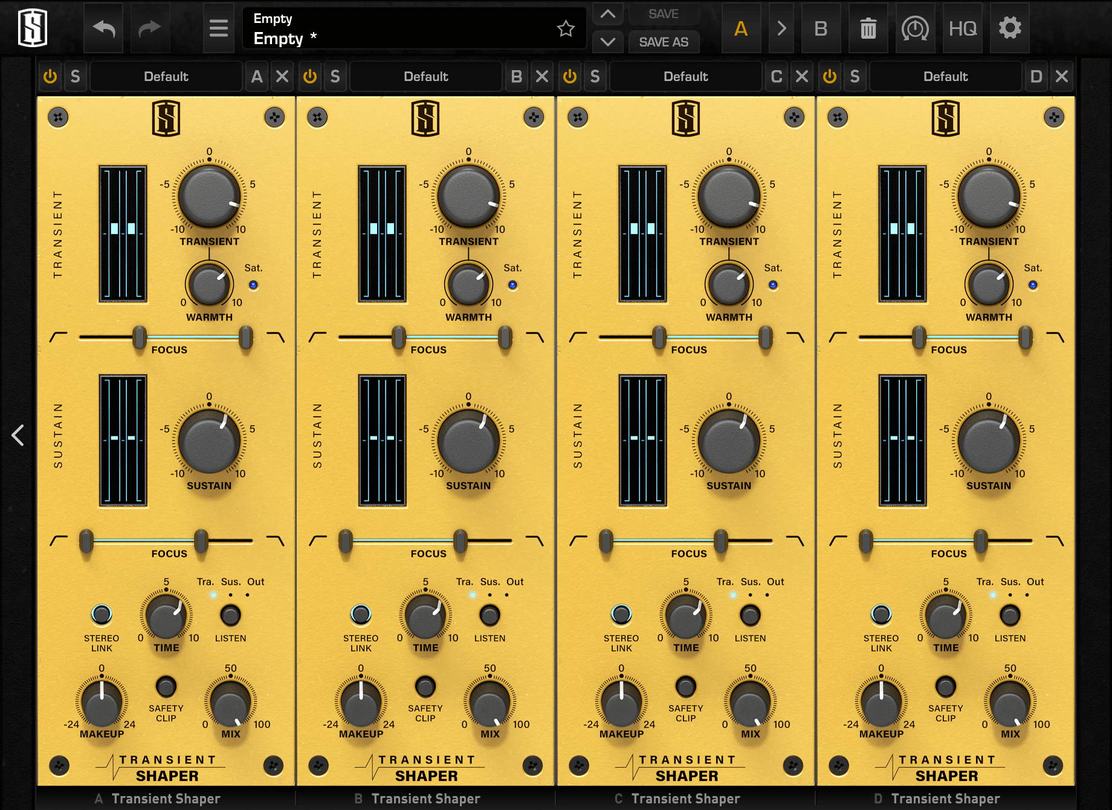Expand the left side panel arrow
This screenshot has height=810, width=1112.
pyautogui.click(x=18, y=435)
